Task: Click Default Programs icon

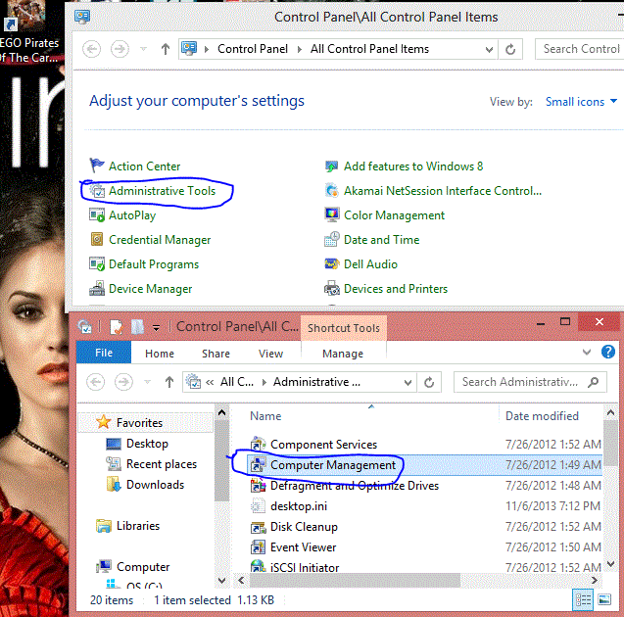Action: tap(97, 264)
